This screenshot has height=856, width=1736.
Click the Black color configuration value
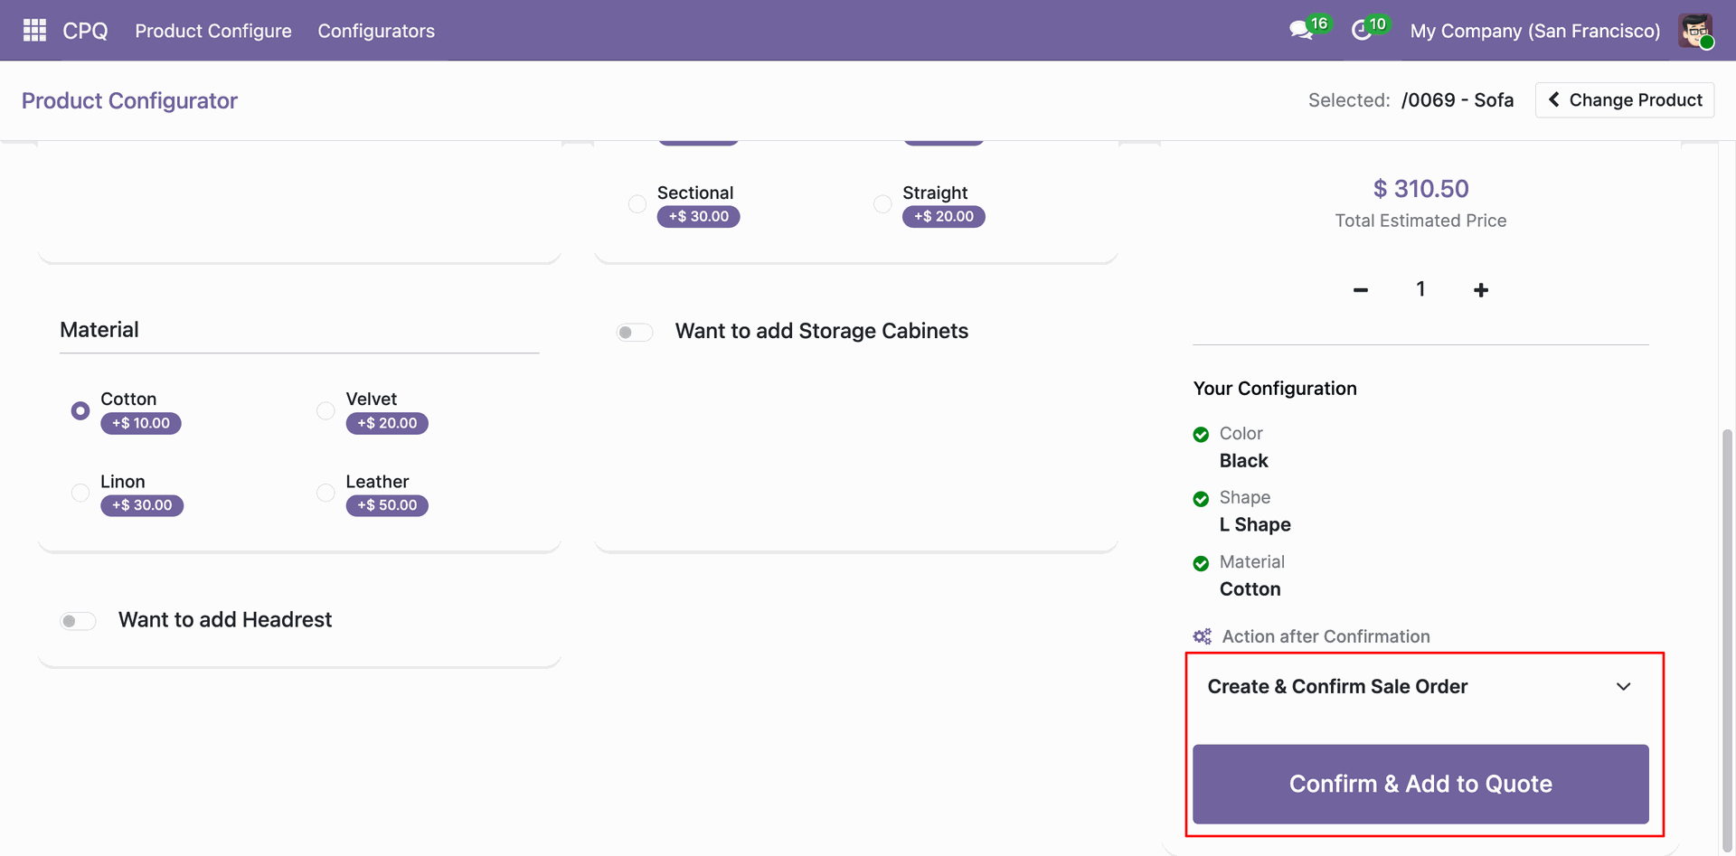(1244, 461)
